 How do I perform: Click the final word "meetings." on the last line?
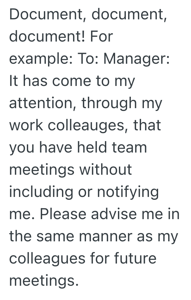click(x=44, y=281)
